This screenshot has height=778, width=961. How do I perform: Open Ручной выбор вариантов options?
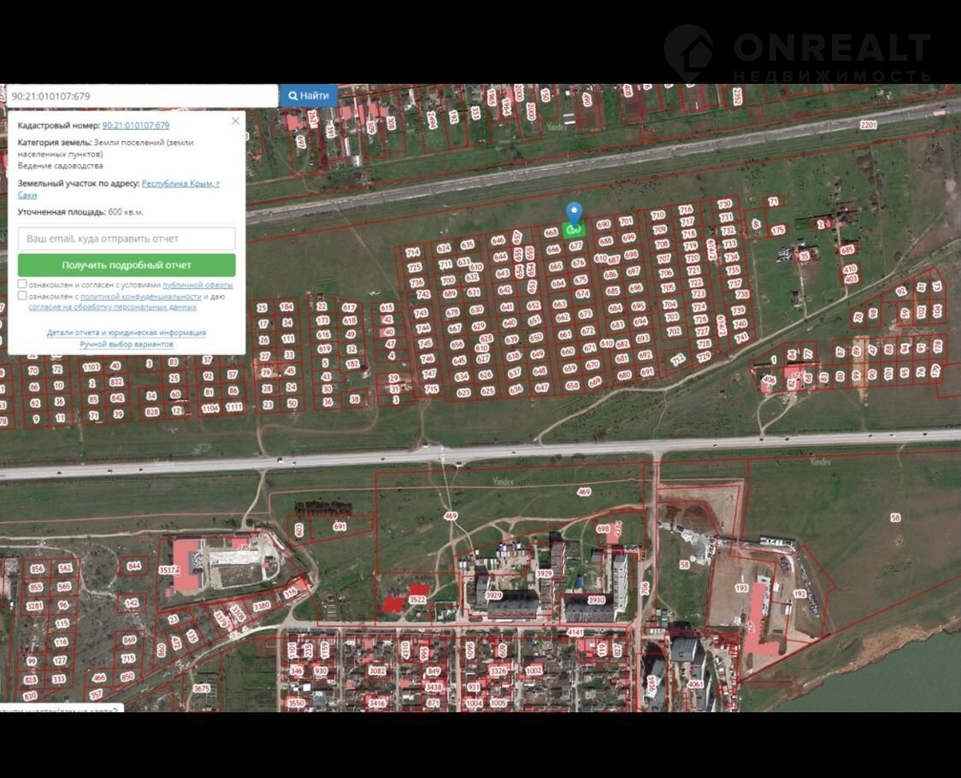pos(127,344)
